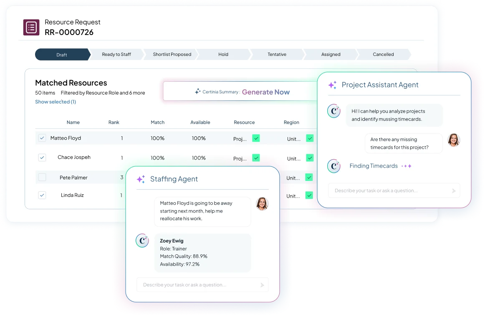
Task: Click user avatar next to missing timecards message
Action: (x=453, y=140)
